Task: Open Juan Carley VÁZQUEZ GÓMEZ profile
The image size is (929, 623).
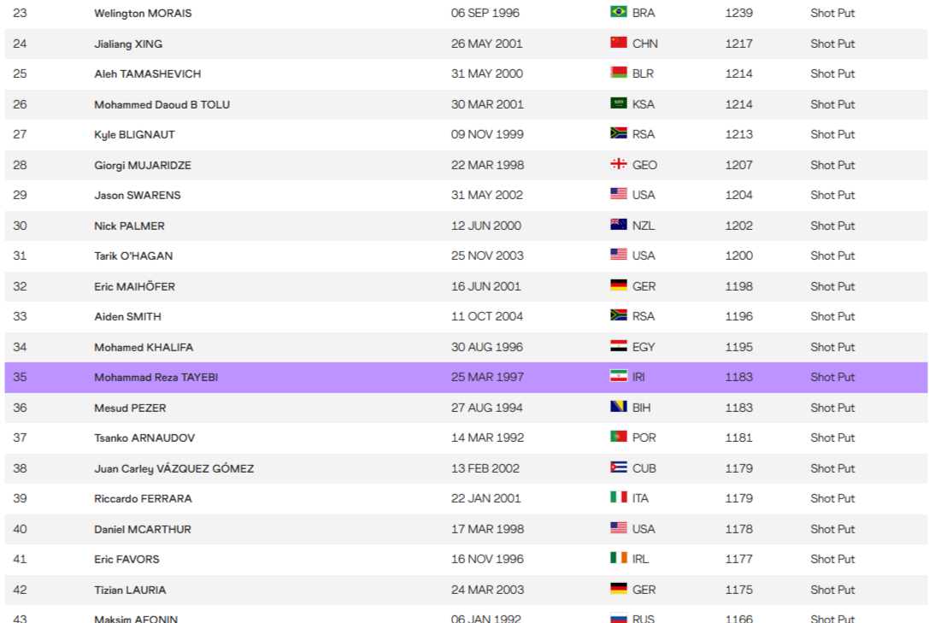Action: pyautogui.click(x=173, y=468)
